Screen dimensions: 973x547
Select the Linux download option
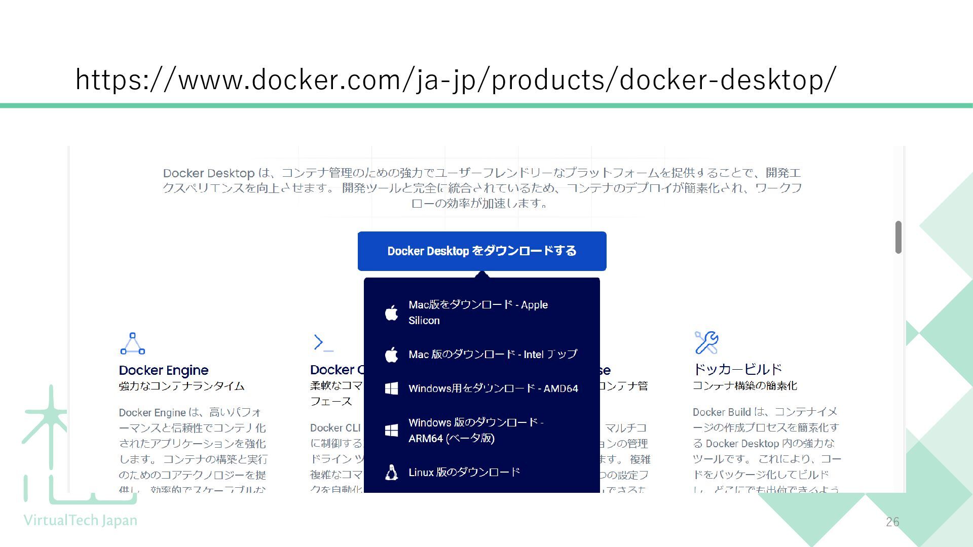tap(464, 473)
